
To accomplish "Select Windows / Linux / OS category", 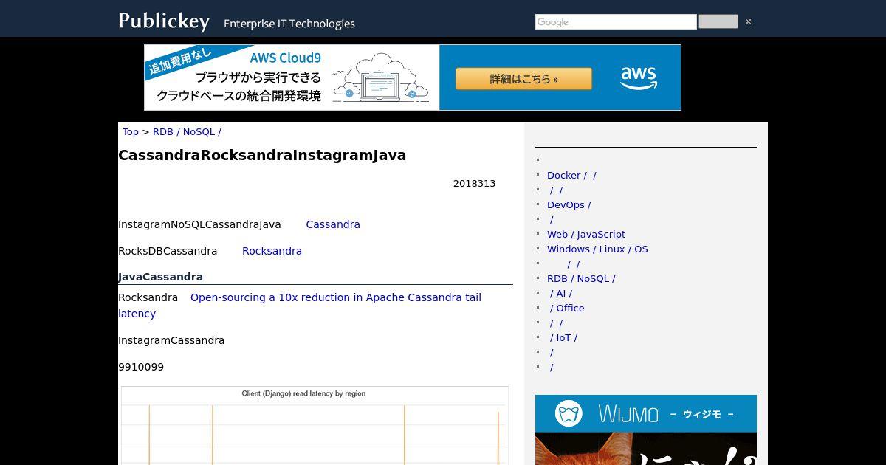I will 597,249.
